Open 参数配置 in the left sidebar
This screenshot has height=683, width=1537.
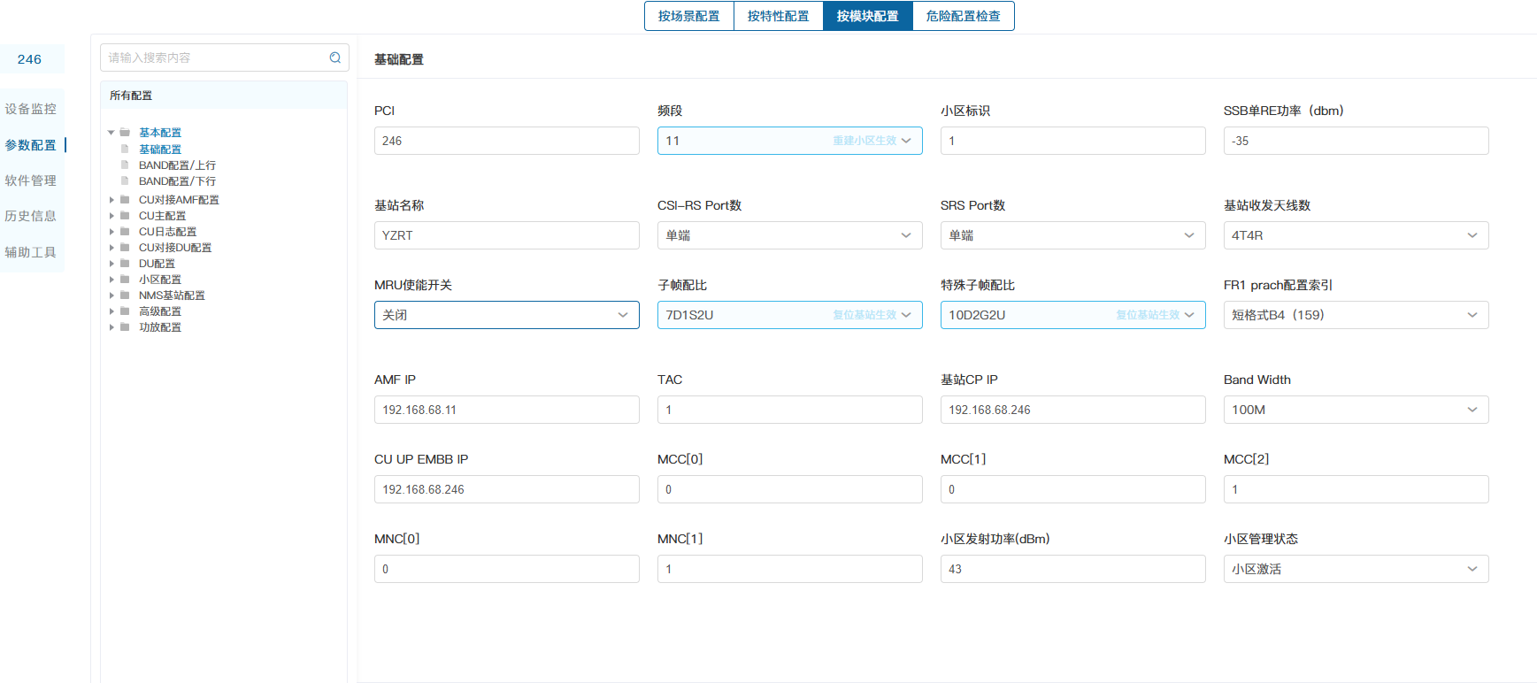coord(31,145)
